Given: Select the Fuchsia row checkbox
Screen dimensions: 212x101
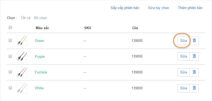Looking at the screenshot, I should (10, 72).
